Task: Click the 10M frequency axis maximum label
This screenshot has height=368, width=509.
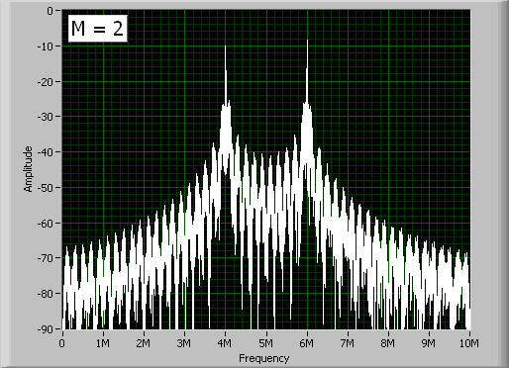Action: (x=468, y=343)
